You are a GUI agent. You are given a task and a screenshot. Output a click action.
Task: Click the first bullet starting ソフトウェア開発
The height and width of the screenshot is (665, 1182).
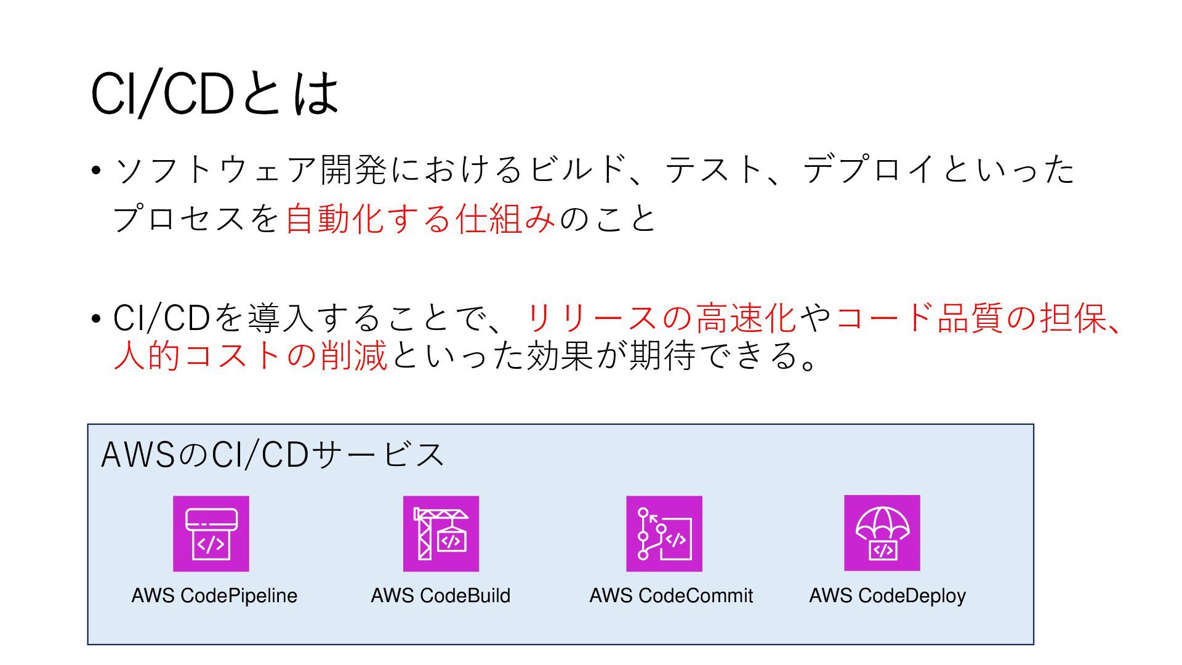pos(594,194)
